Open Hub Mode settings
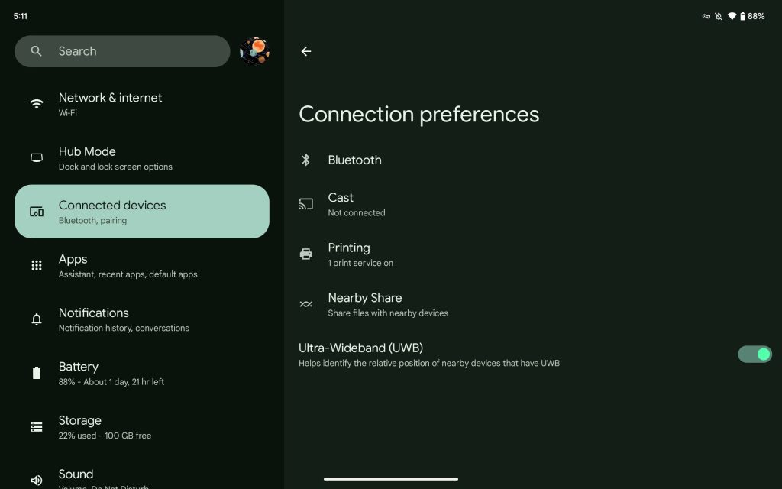 (x=115, y=158)
